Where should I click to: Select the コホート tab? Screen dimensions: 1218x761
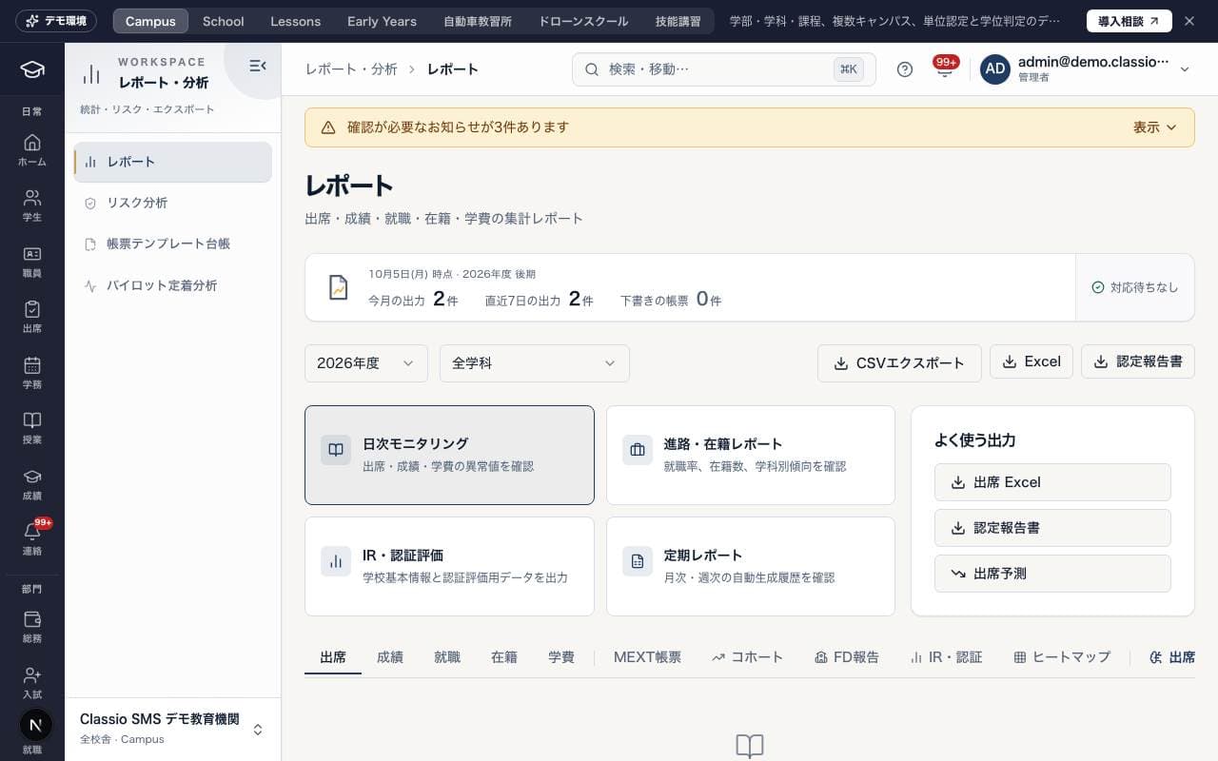click(748, 657)
